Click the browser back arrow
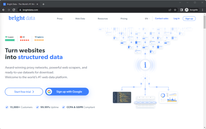The width and height of the screenshot is (206, 129). coord(3,10)
